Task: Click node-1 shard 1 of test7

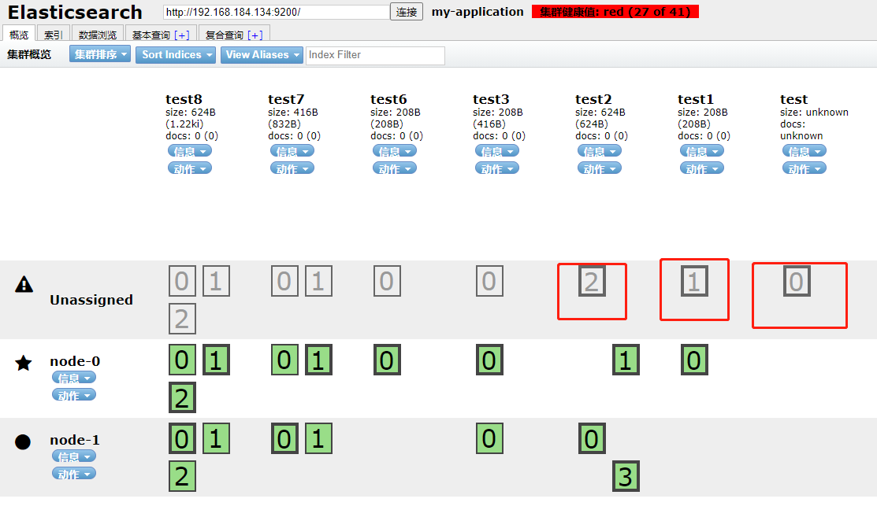Action: [319, 438]
